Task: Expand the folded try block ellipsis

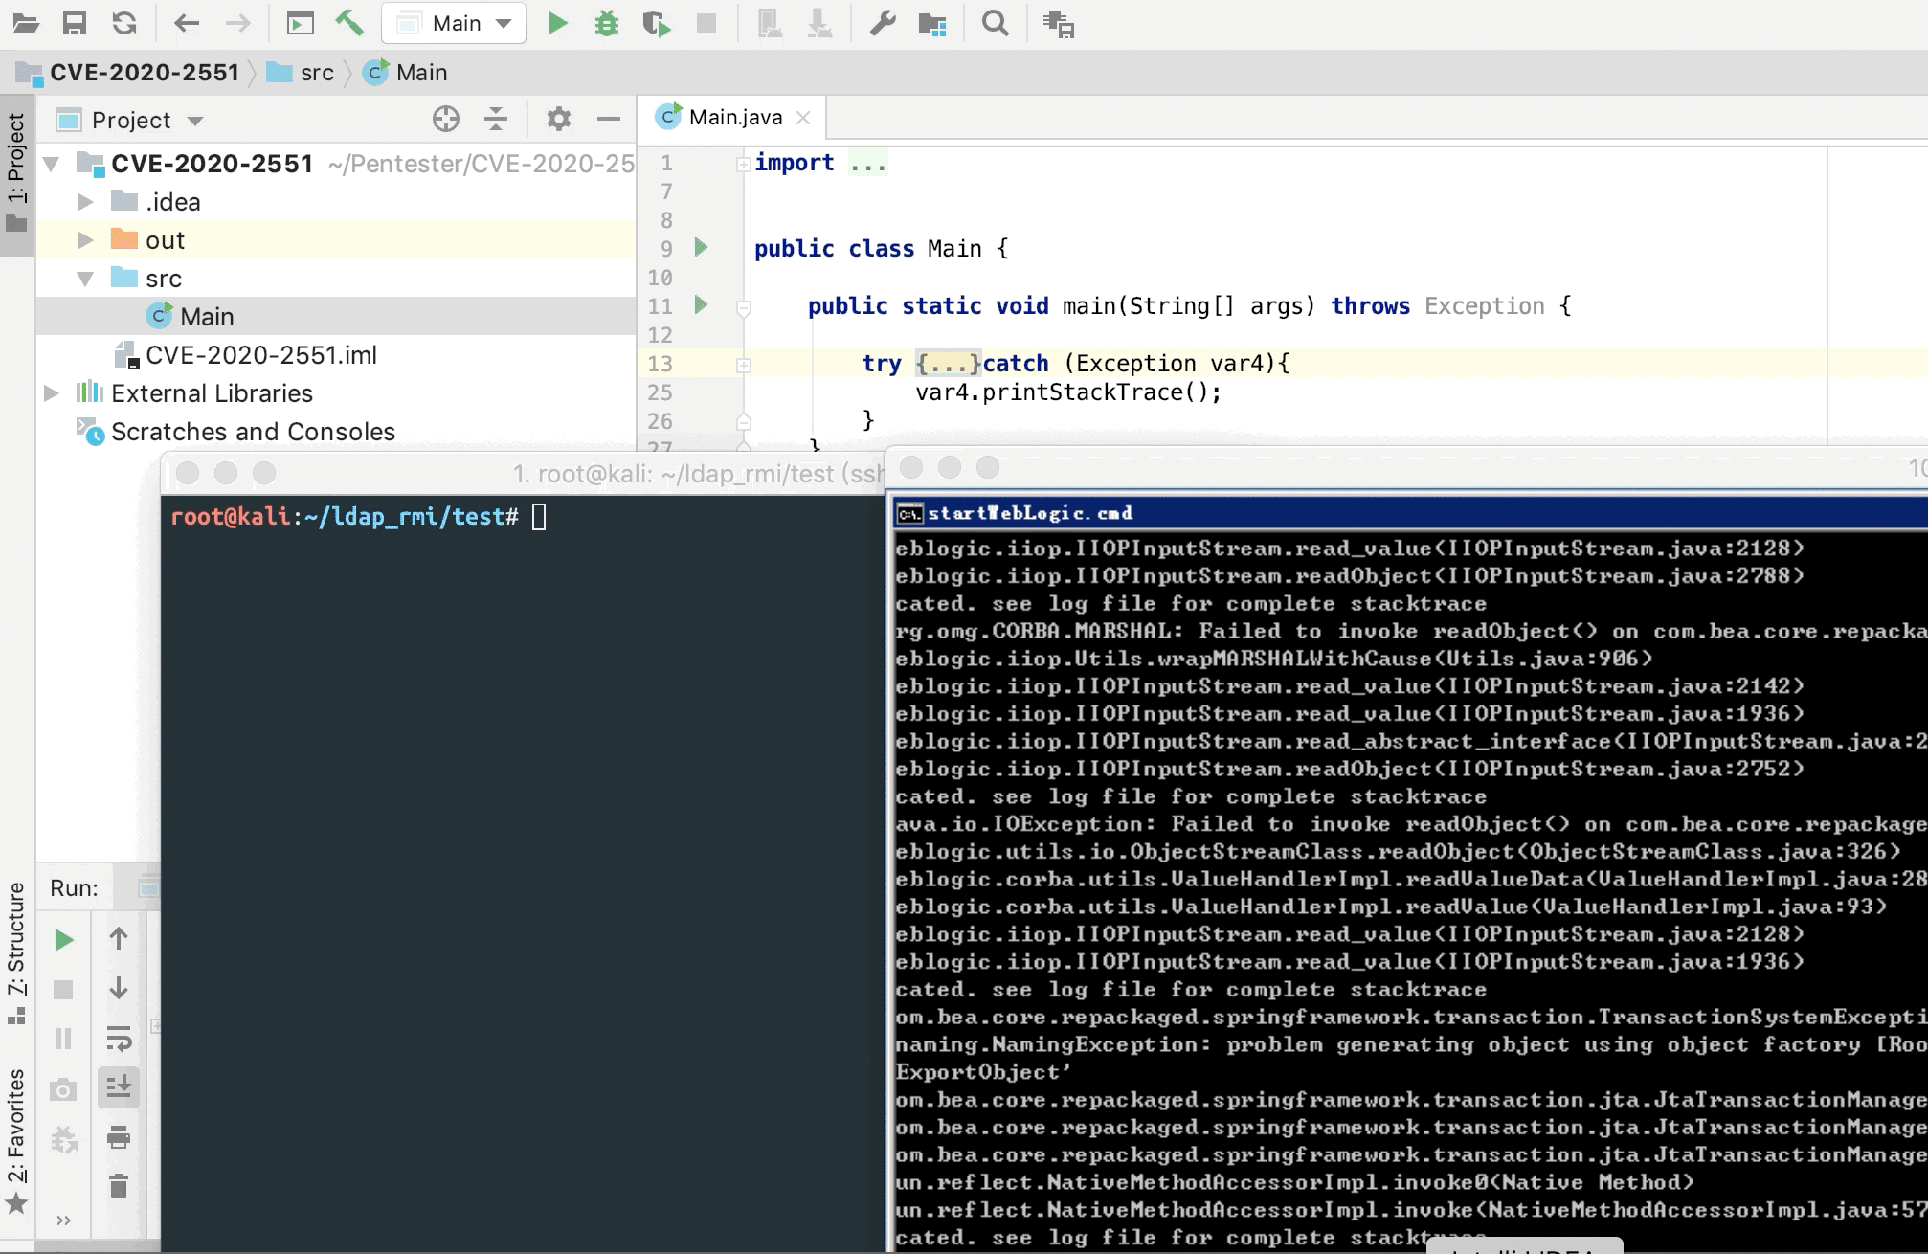Action: (948, 364)
